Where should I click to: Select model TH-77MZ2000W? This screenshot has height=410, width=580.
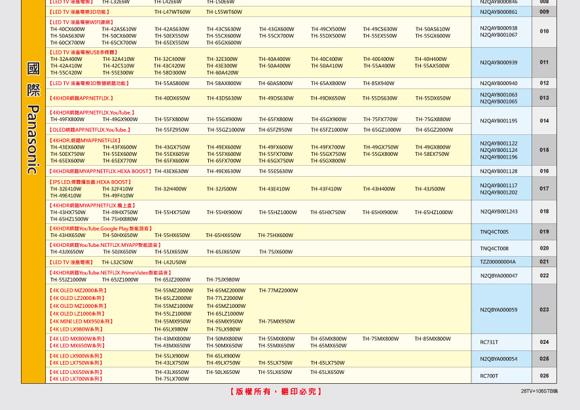[x=278, y=291]
